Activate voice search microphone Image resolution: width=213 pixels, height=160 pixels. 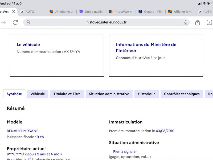(x=185, y=22)
